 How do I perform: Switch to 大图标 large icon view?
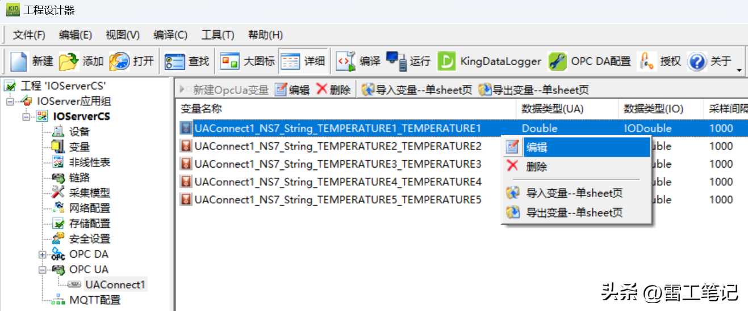point(230,61)
